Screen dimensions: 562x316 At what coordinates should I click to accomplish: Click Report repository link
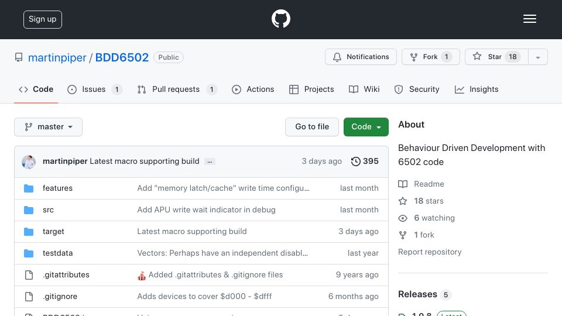[x=430, y=252]
